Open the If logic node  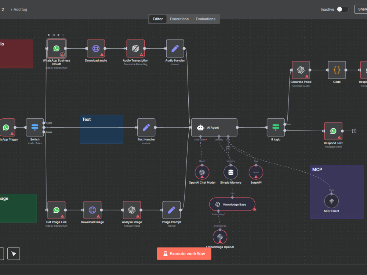click(276, 128)
